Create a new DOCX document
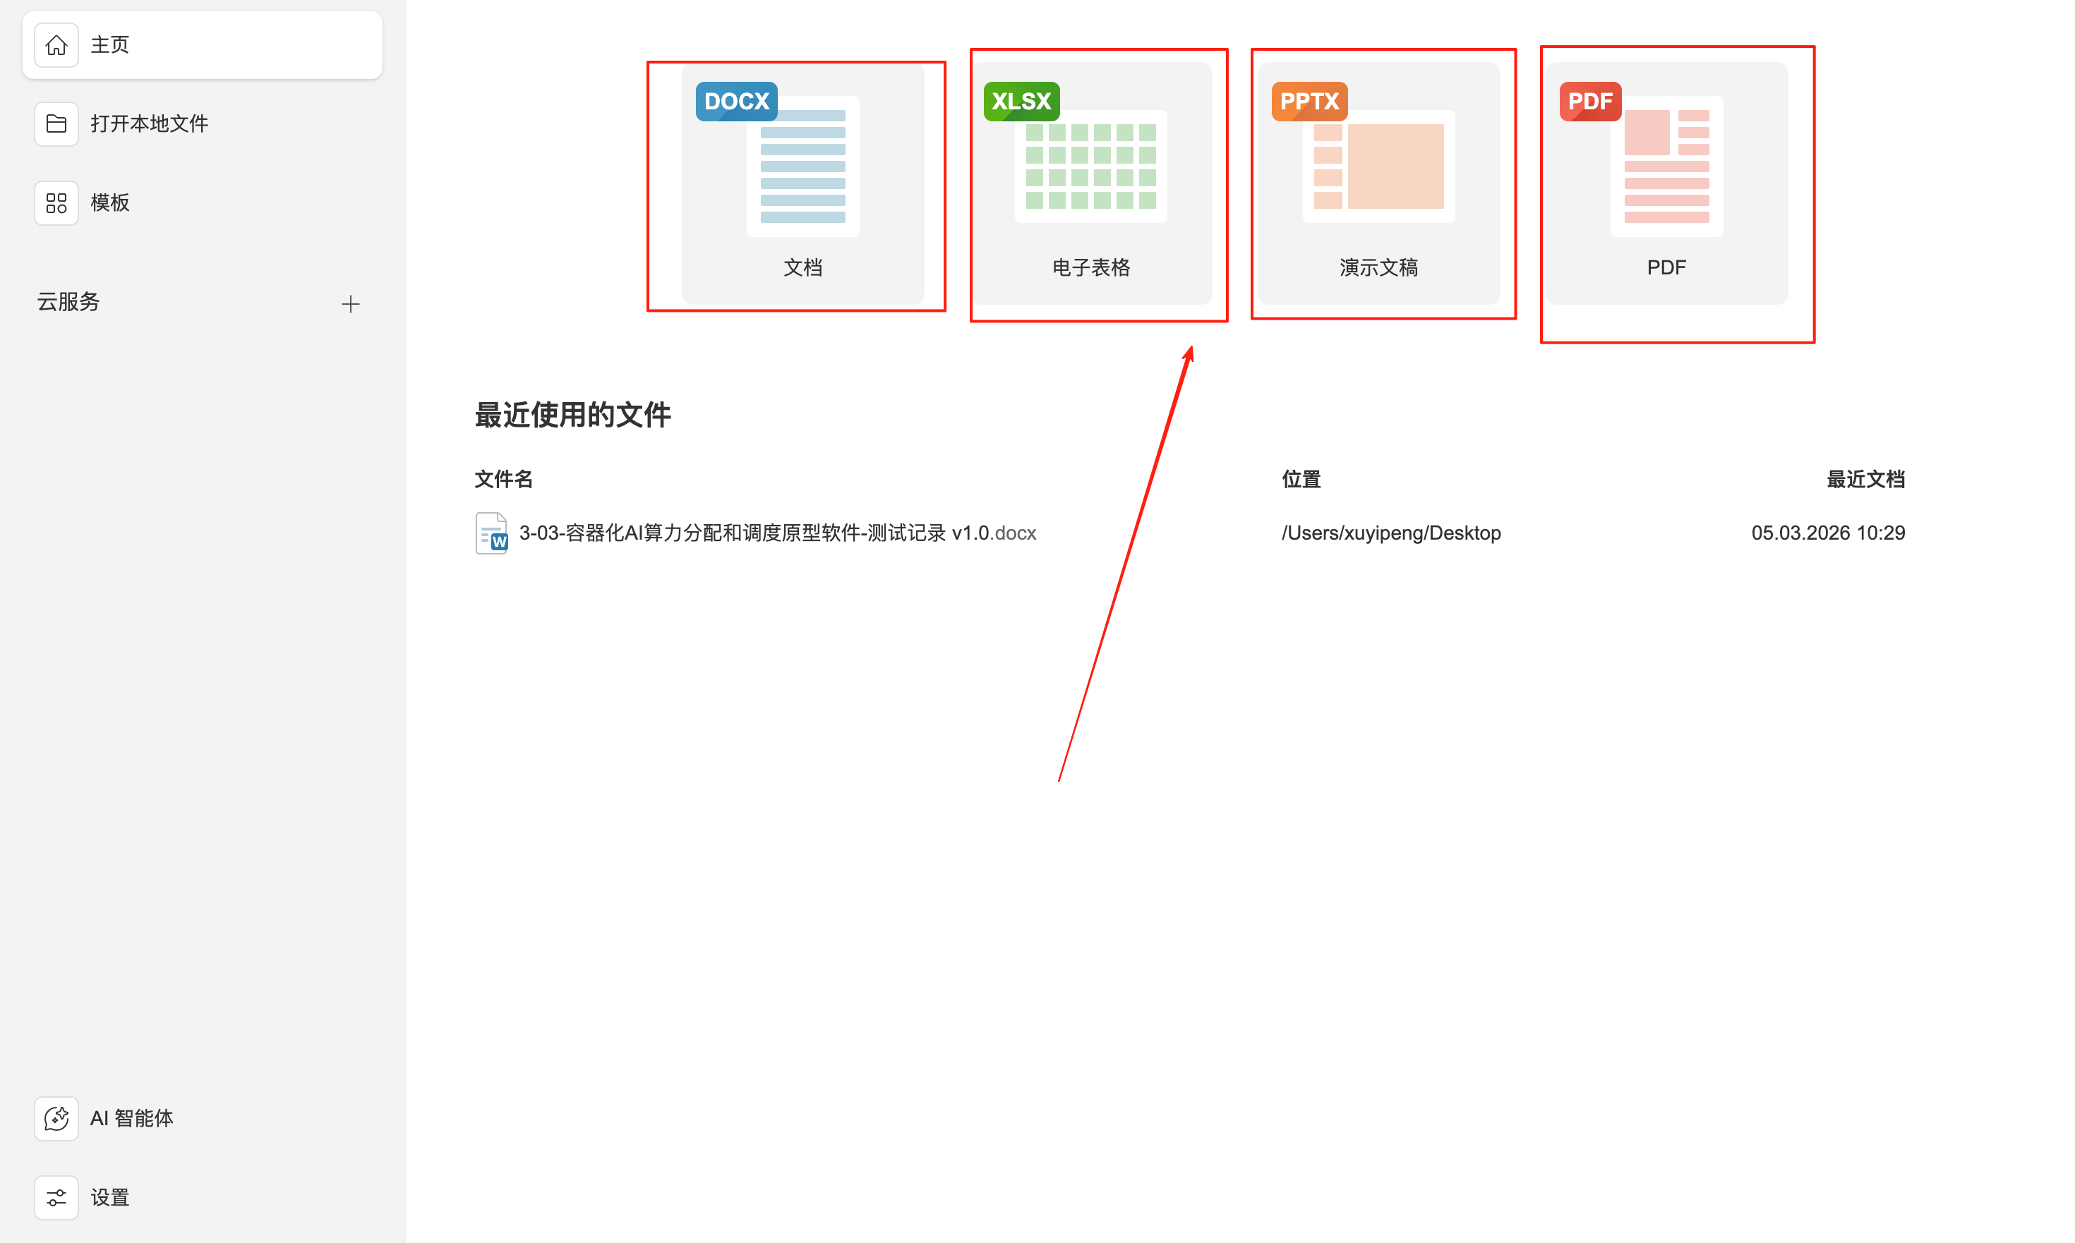Screen dimensions: 2075x1243 802,183
